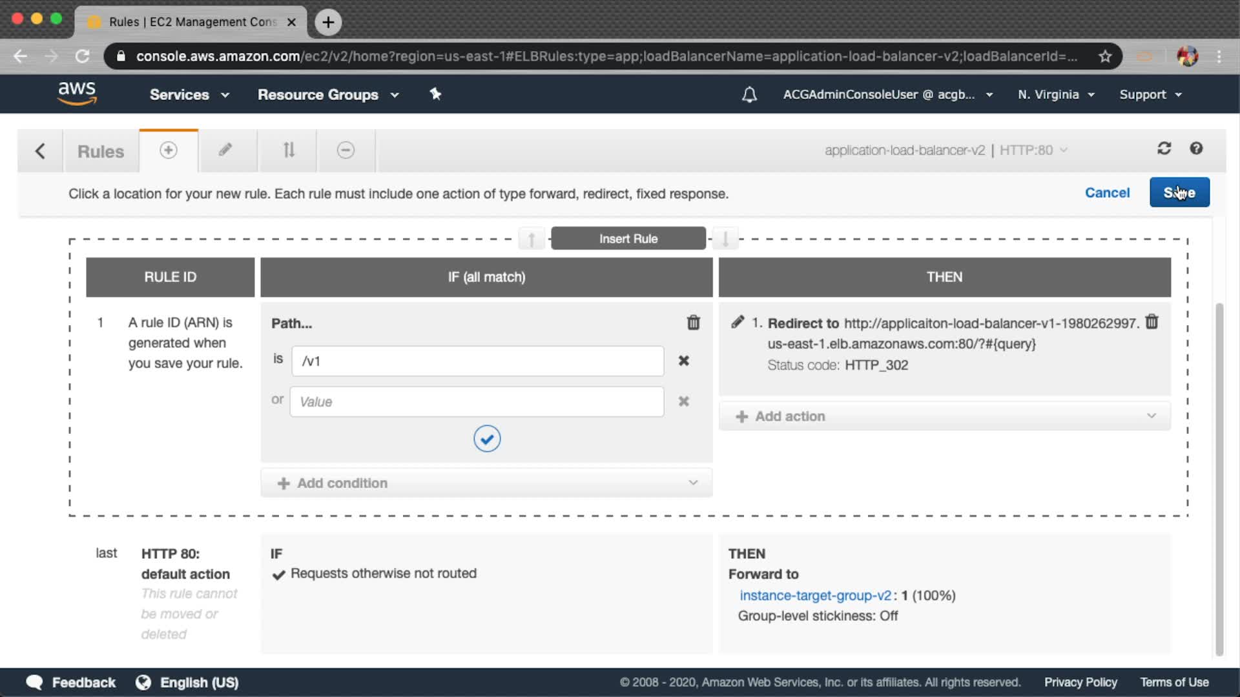Open the Resource Groups menu

(x=328, y=95)
